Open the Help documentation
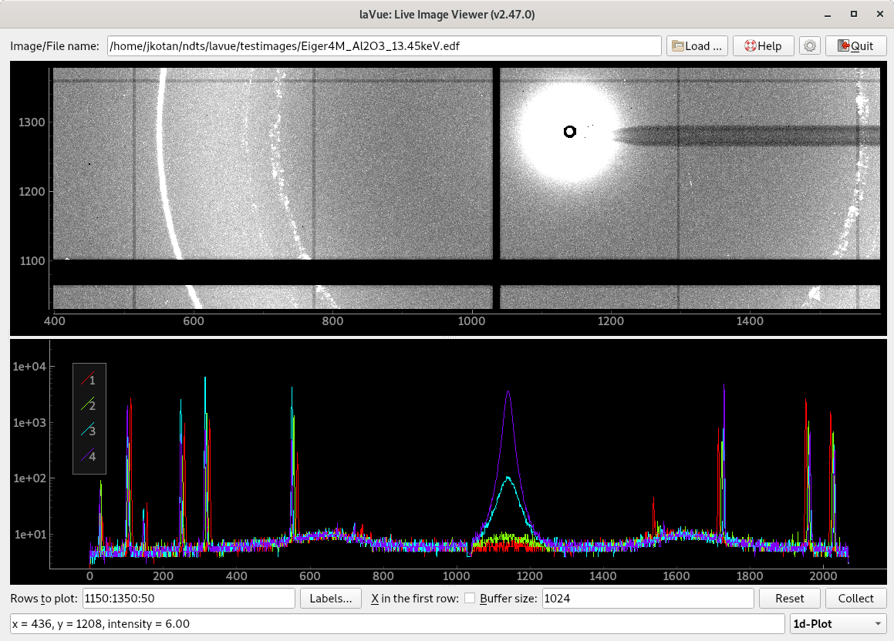Image resolution: width=894 pixels, height=641 pixels. (x=762, y=46)
